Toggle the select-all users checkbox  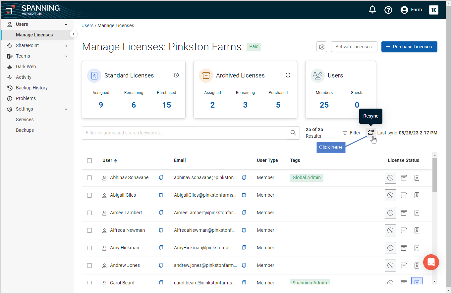89,161
